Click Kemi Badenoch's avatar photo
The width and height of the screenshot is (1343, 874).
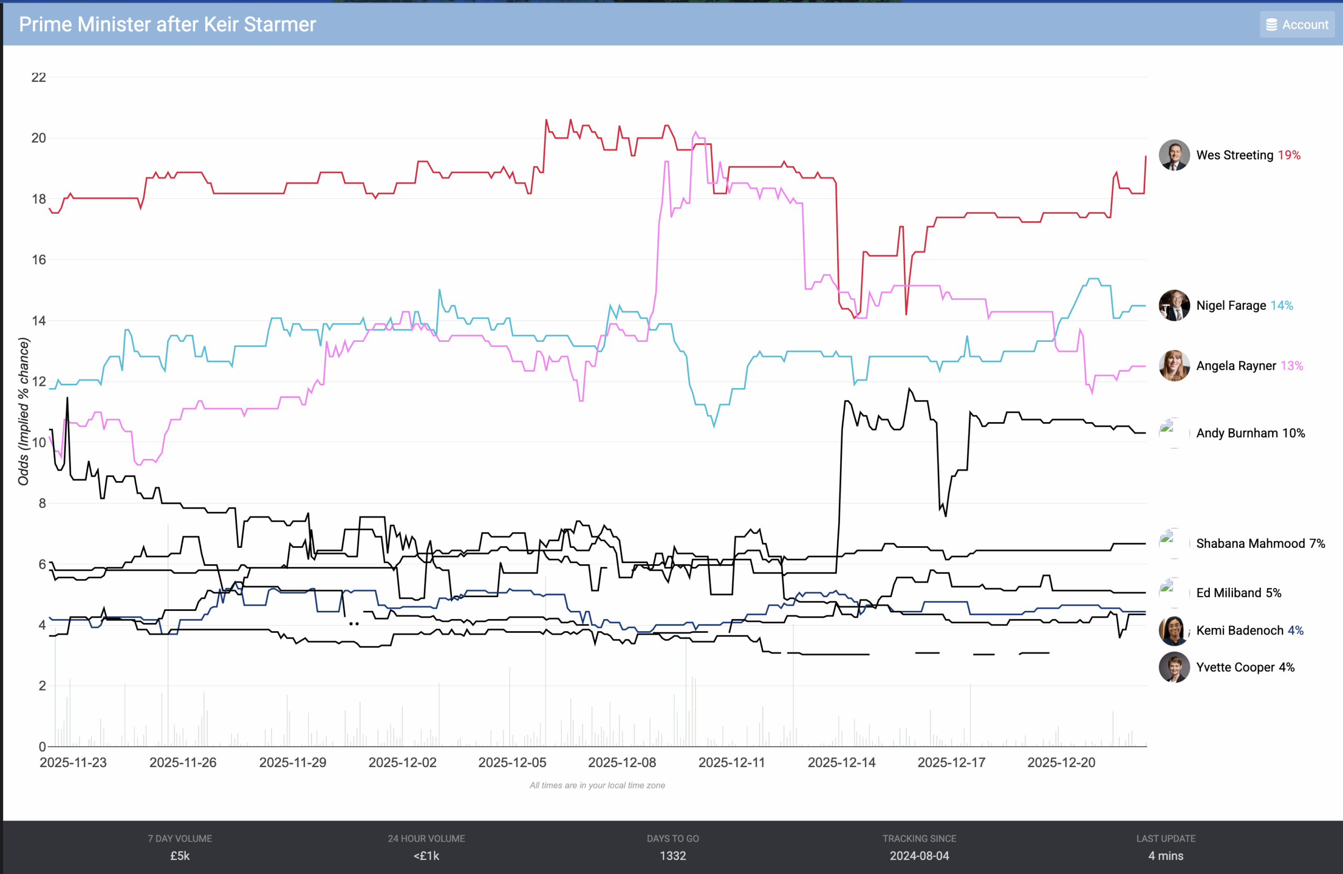(x=1174, y=630)
